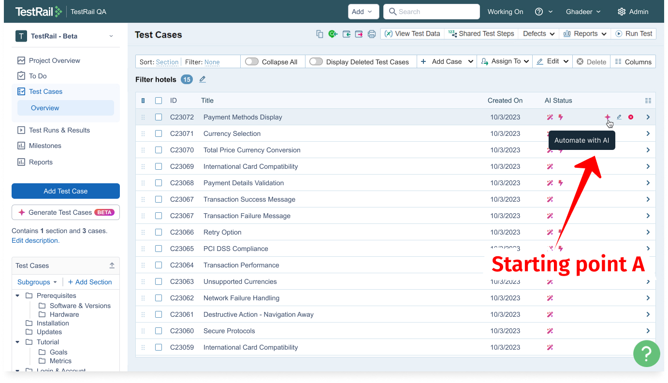The width and height of the screenshot is (668, 383).
Task: Open the Assign To dropdown
Action: pyautogui.click(x=505, y=61)
